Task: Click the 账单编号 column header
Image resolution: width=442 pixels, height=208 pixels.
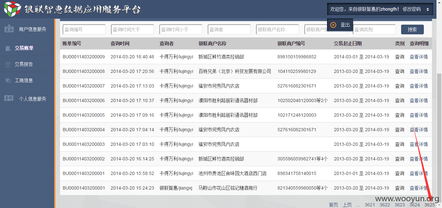Action: point(72,43)
